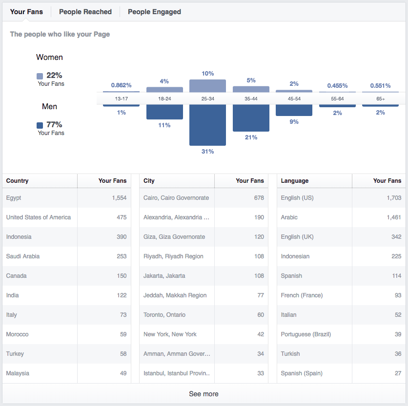
Task: Click the 65+ age group label
Action: point(380,99)
